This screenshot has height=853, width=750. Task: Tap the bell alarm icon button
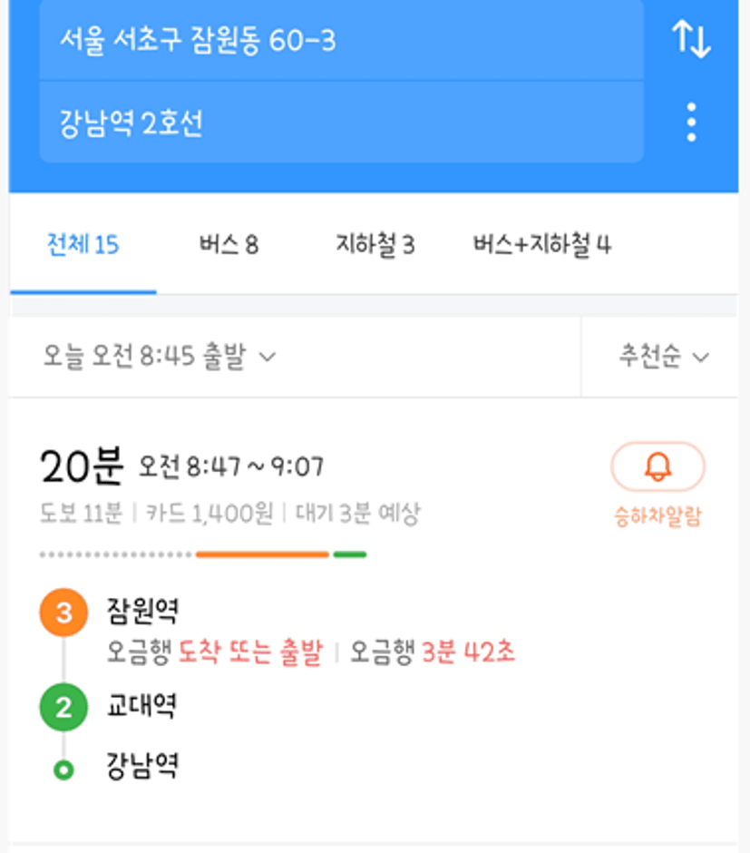(x=657, y=466)
